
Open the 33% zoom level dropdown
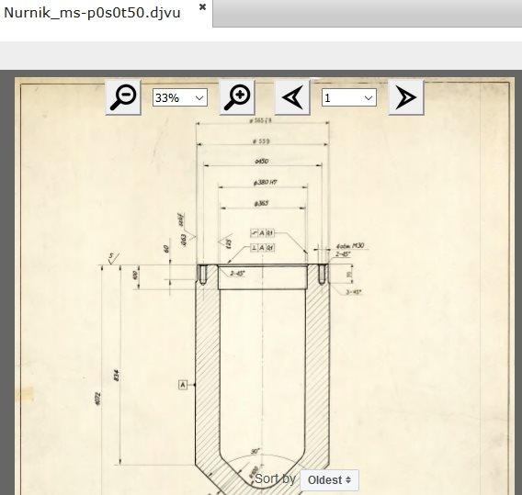(180, 97)
